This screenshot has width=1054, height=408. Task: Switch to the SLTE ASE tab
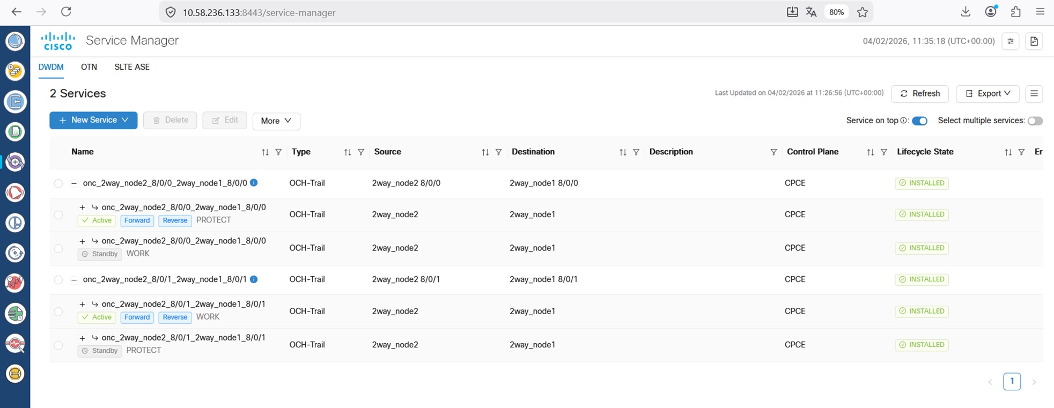[132, 67]
